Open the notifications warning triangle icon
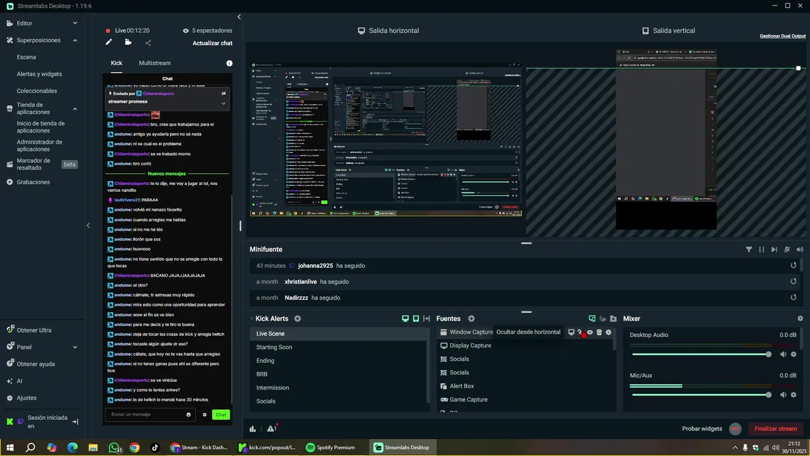 click(x=271, y=429)
